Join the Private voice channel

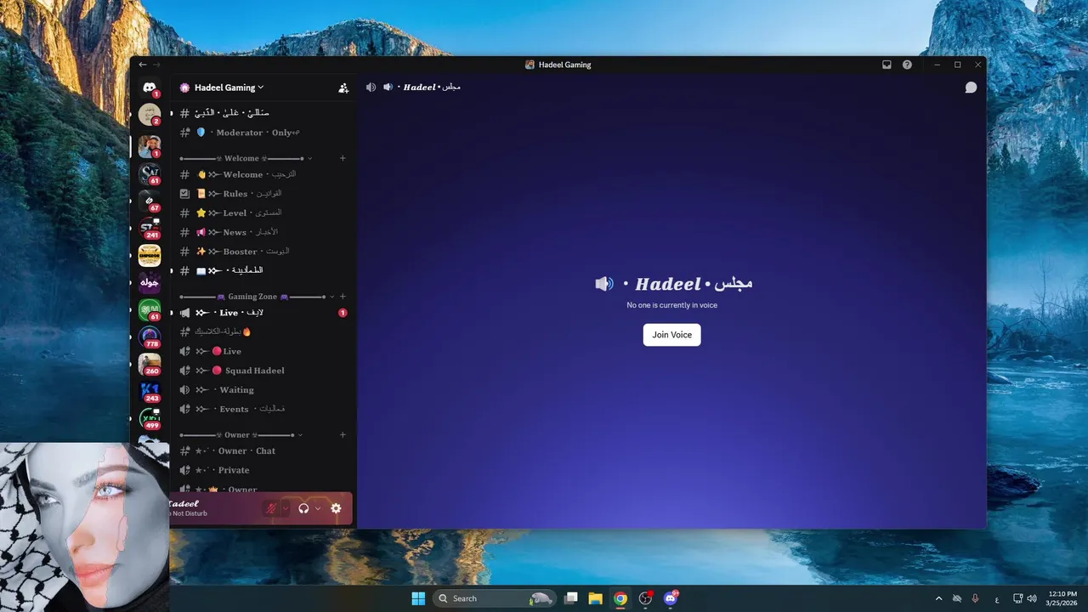[x=262, y=470]
